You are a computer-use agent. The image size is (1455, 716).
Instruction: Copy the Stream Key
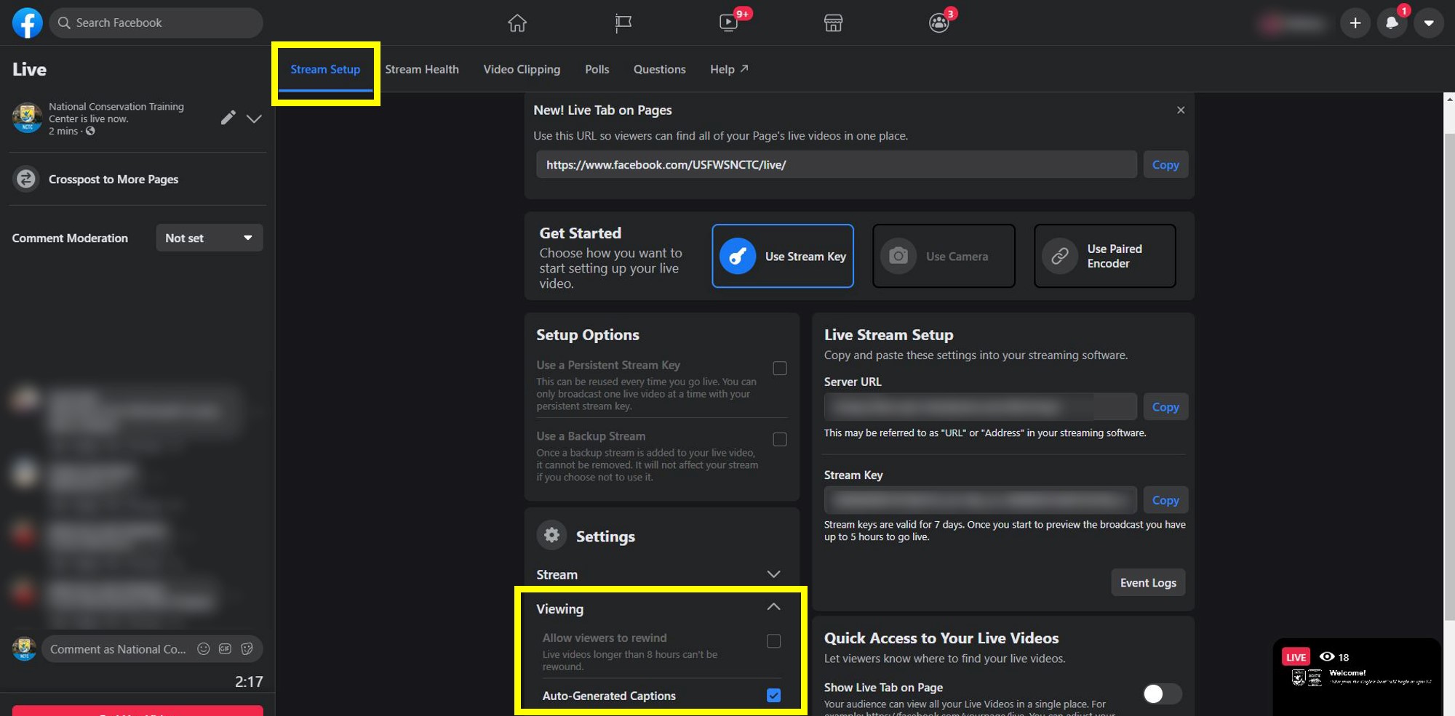(1165, 500)
